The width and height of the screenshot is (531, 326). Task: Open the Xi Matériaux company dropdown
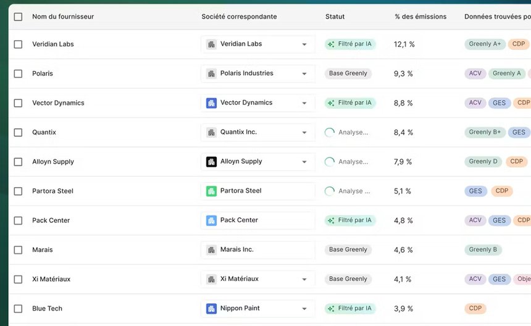[x=304, y=279]
